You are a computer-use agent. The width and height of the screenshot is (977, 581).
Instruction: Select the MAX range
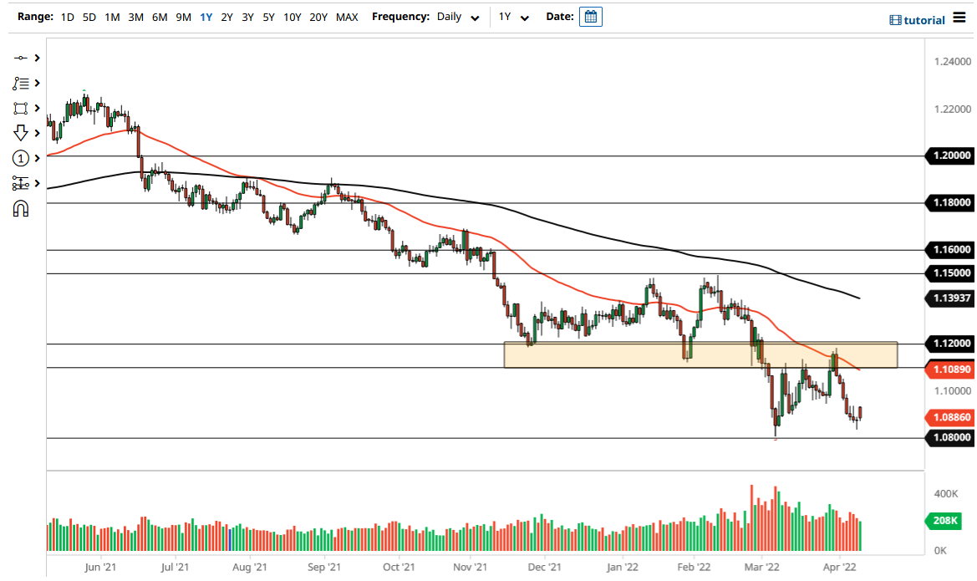click(346, 16)
